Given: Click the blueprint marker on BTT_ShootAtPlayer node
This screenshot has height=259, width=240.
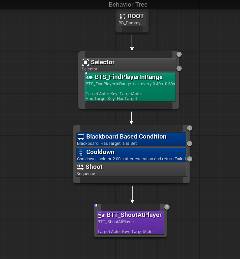Looking at the screenshot, I should point(96,205).
